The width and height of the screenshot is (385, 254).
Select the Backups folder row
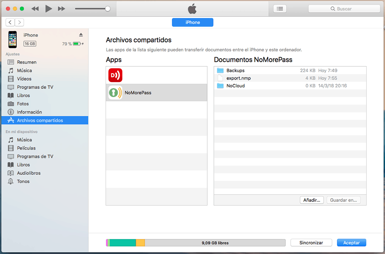click(290, 71)
